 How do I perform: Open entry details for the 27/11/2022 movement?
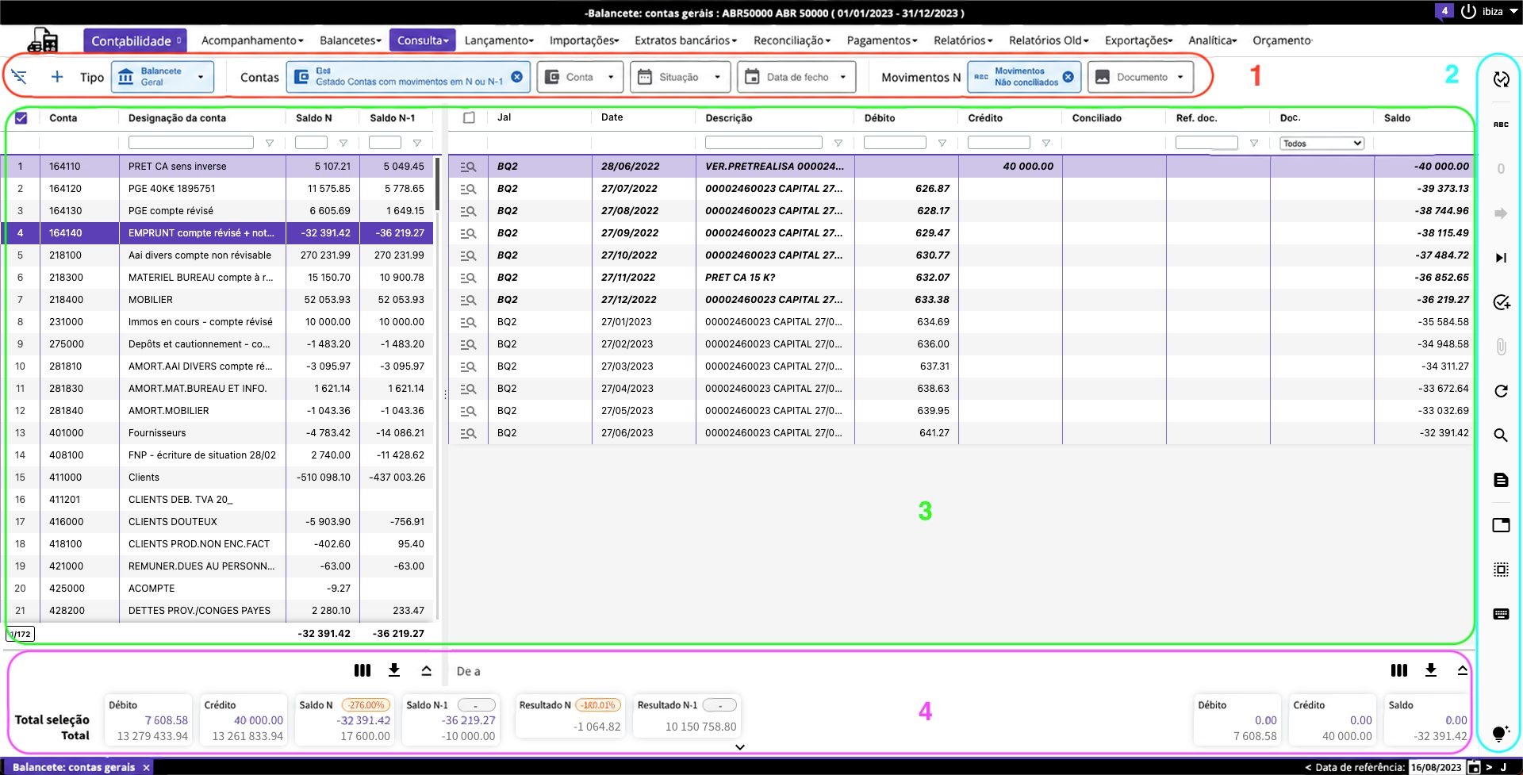[468, 278]
